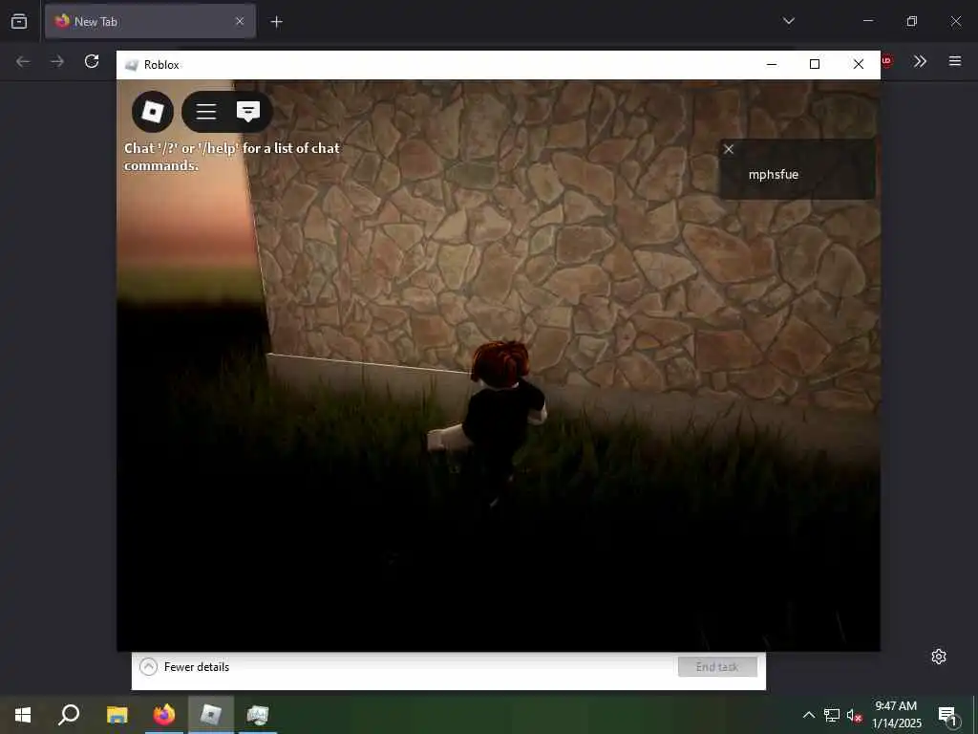The width and height of the screenshot is (978, 734).
Task: Go back in Firefox
Action: point(23,61)
